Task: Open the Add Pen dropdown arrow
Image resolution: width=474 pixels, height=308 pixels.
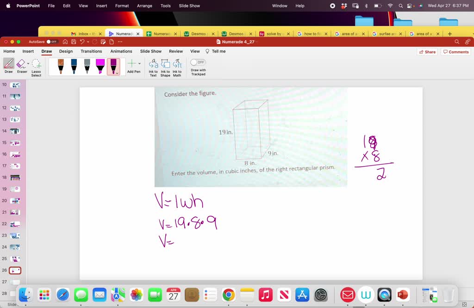Action: (x=140, y=63)
